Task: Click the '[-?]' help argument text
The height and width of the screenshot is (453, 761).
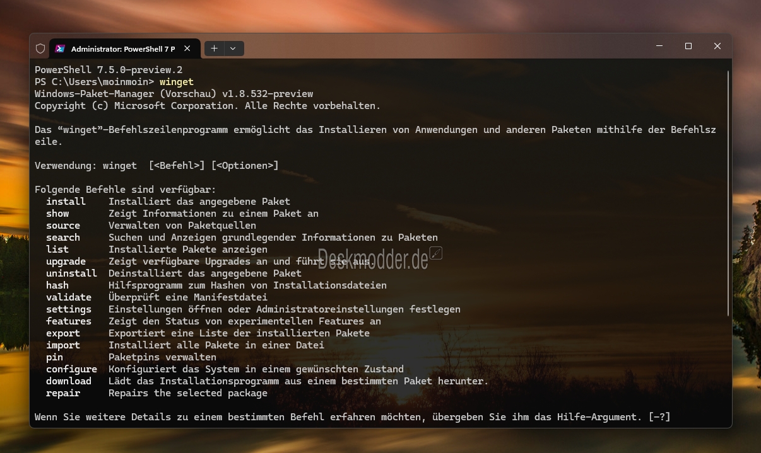Action: (x=659, y=417)
